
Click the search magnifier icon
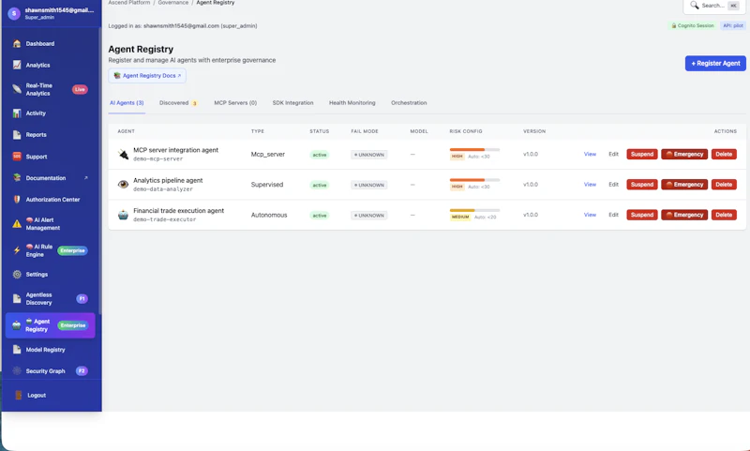coord(694,6)
